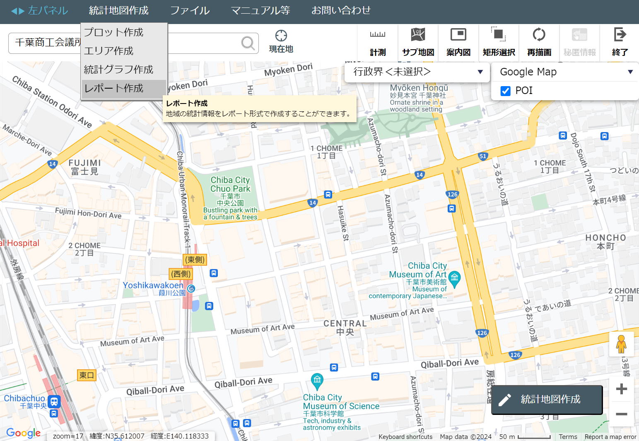
Task: Select the 矩形選択 rectangle selection tool
Action: click(x=499, y=43)
